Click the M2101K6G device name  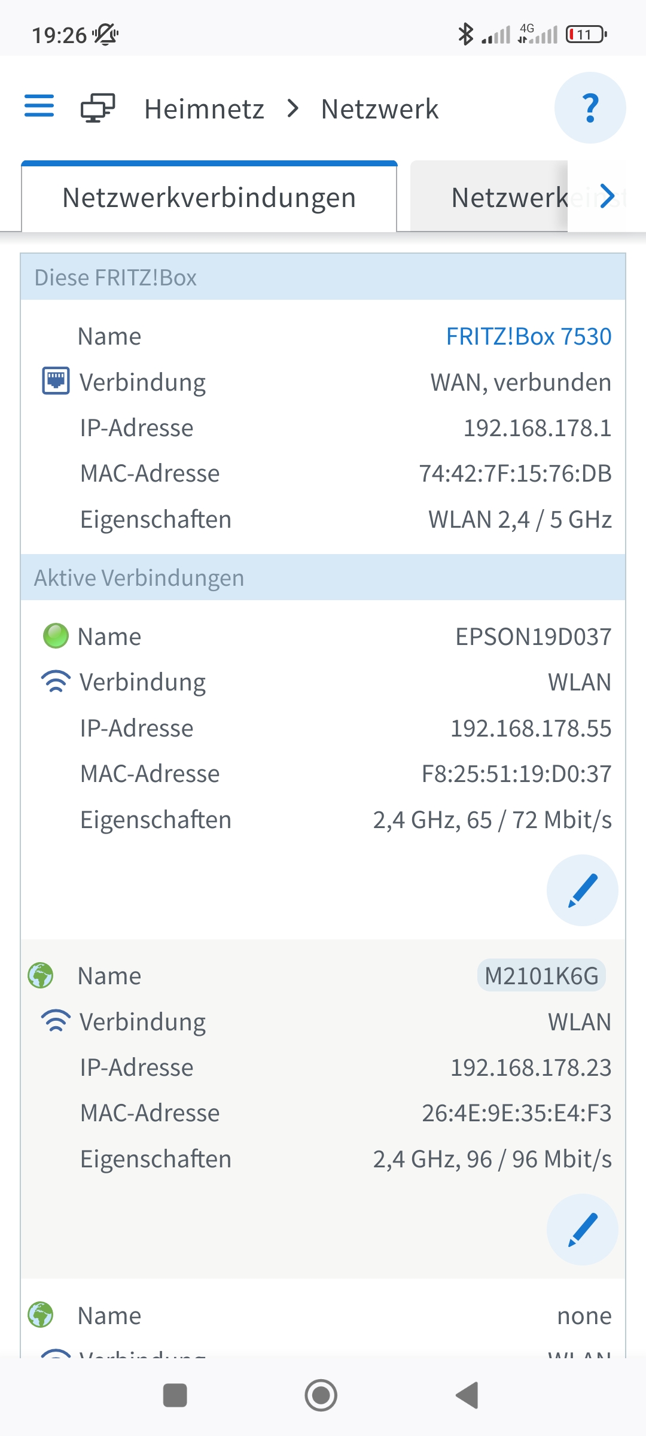(541, 976)
